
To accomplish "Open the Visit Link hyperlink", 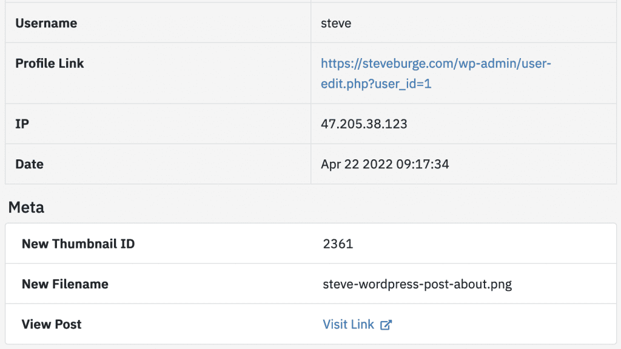I will [349, 324].
